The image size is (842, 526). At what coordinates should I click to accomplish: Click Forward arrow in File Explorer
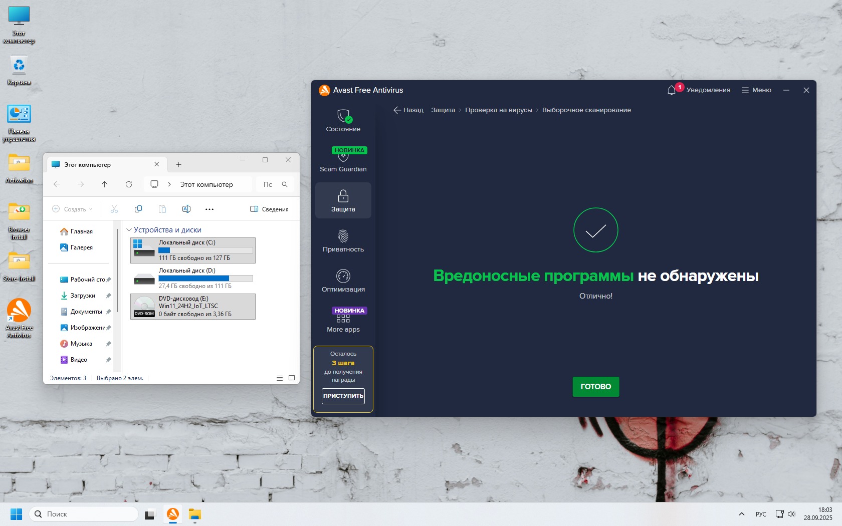coord(81,184)
